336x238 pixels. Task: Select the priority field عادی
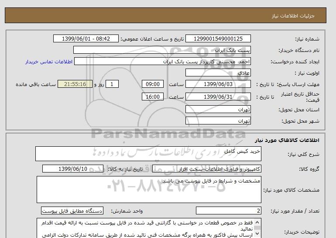(218, 72)
